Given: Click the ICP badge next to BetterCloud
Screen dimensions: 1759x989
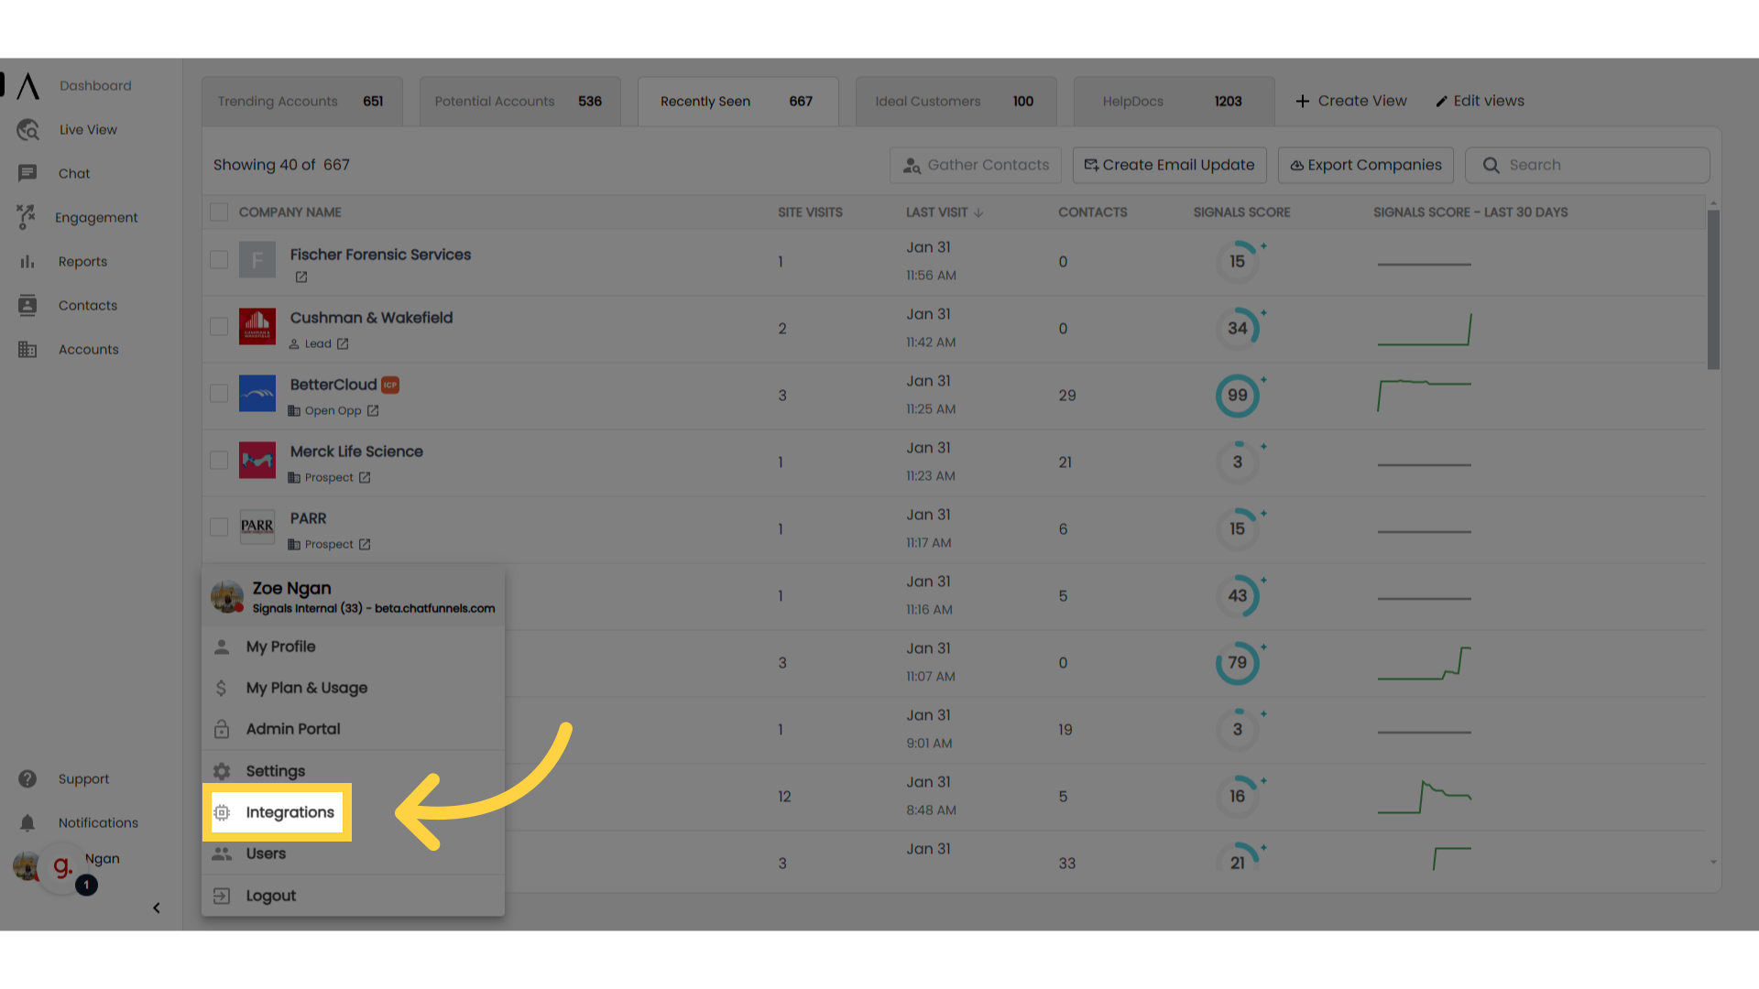Looking at the screenshot, I should [390, 385].
